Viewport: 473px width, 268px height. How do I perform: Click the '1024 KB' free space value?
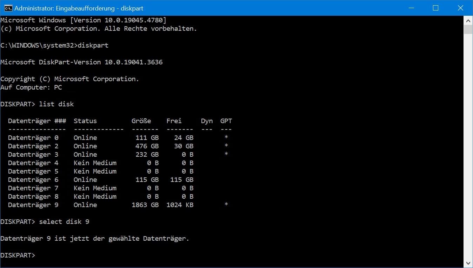pyautogui.click(x=180, y=205)
